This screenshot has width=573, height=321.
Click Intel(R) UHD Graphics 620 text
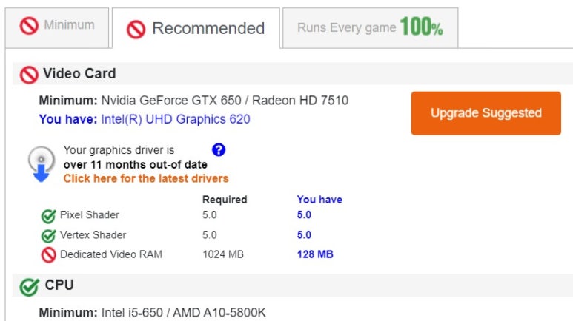(176, 119)
